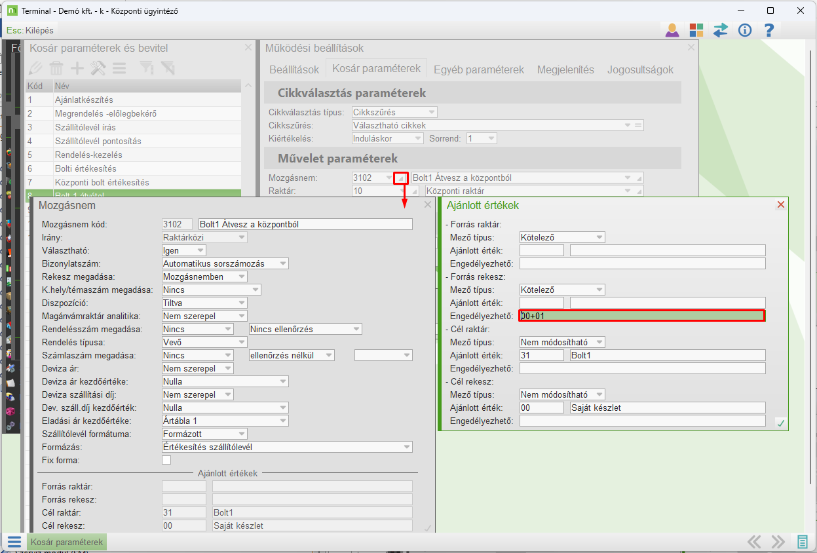Click the user profile icon in top toolbar
817x553 pixels.
[672, 30]
